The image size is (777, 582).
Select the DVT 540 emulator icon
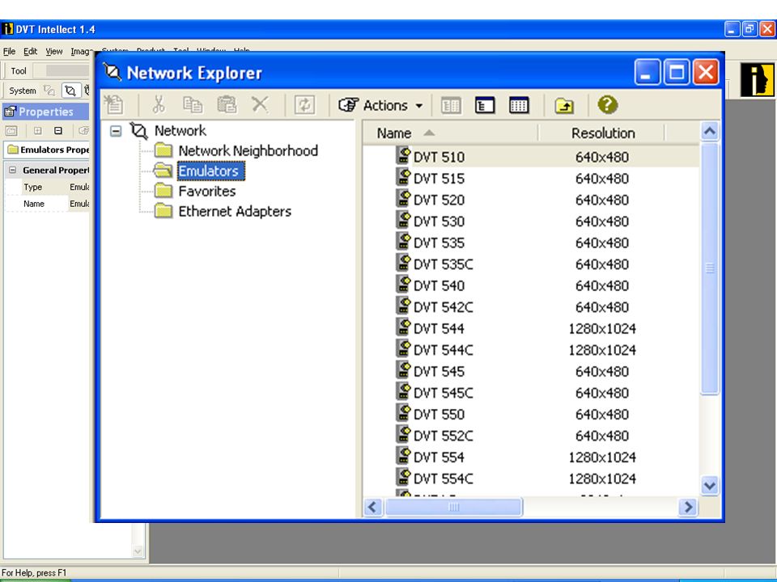[x=404, y=284]
